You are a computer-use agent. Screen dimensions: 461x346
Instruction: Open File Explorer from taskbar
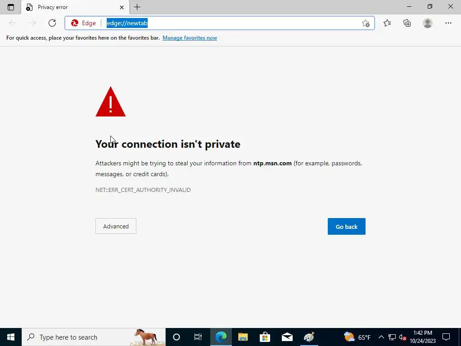pos(243,337)
